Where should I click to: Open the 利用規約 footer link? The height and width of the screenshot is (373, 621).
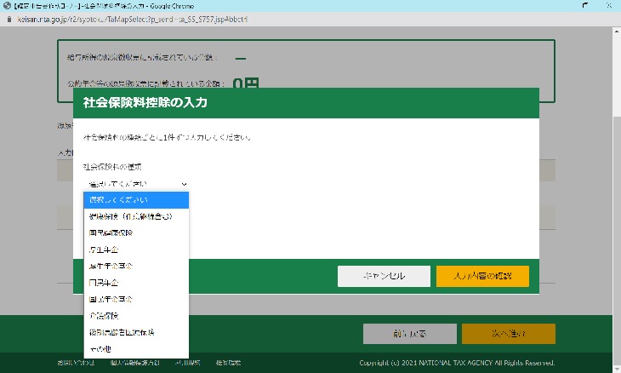click(188, 363)
